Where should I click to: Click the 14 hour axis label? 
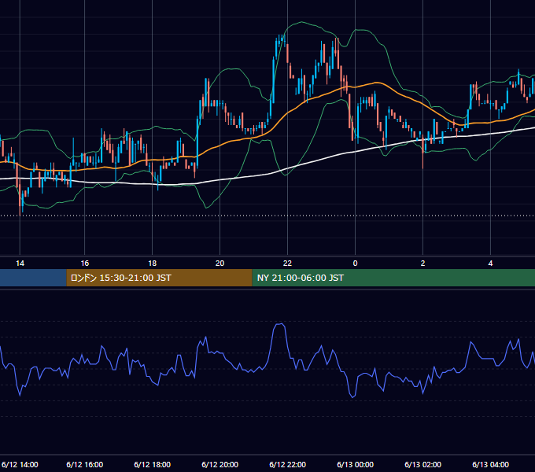pyautogui.click(x=20, y=264)
